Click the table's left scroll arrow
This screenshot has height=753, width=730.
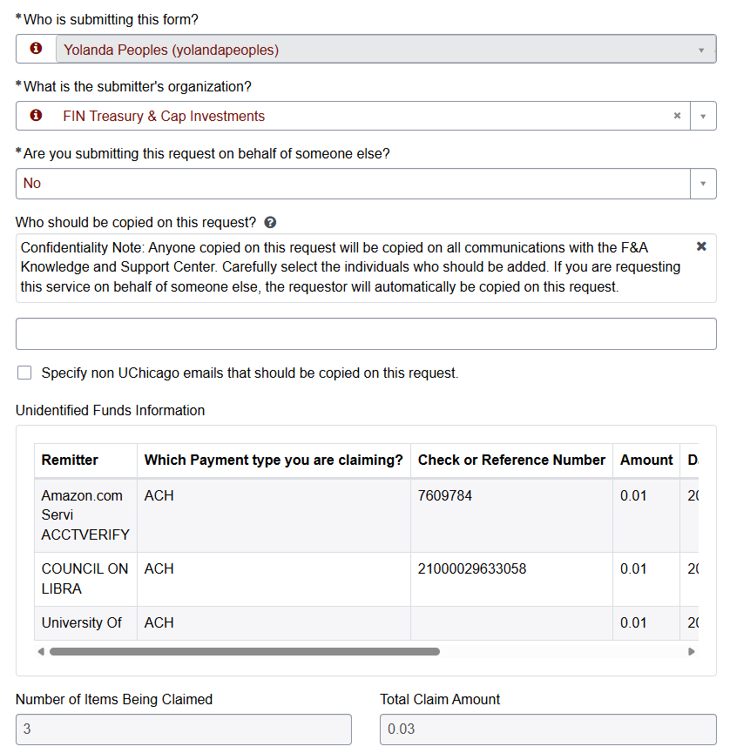coord(40,651)
